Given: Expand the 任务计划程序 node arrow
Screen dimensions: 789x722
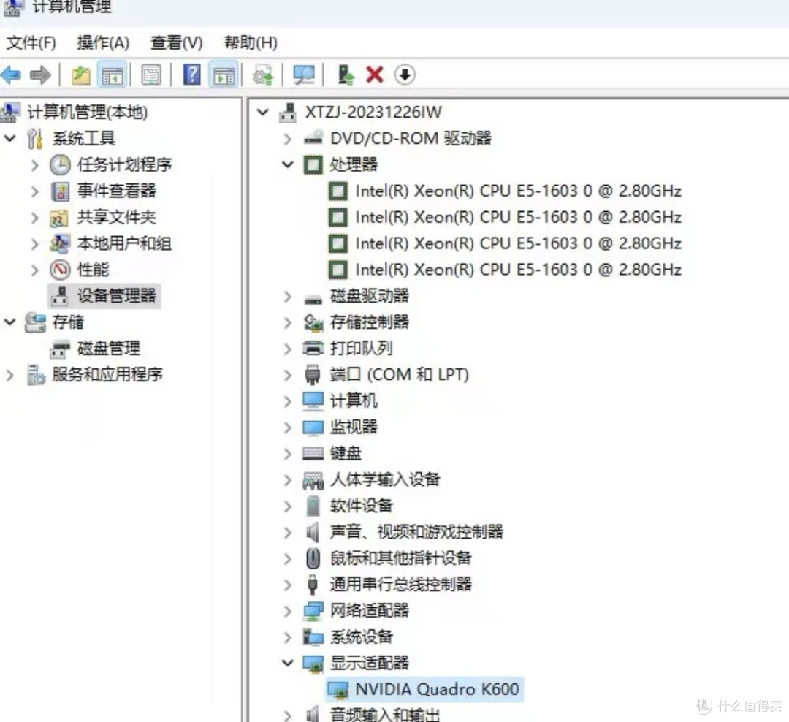Looking at the screenshot, I should point(34,164).
